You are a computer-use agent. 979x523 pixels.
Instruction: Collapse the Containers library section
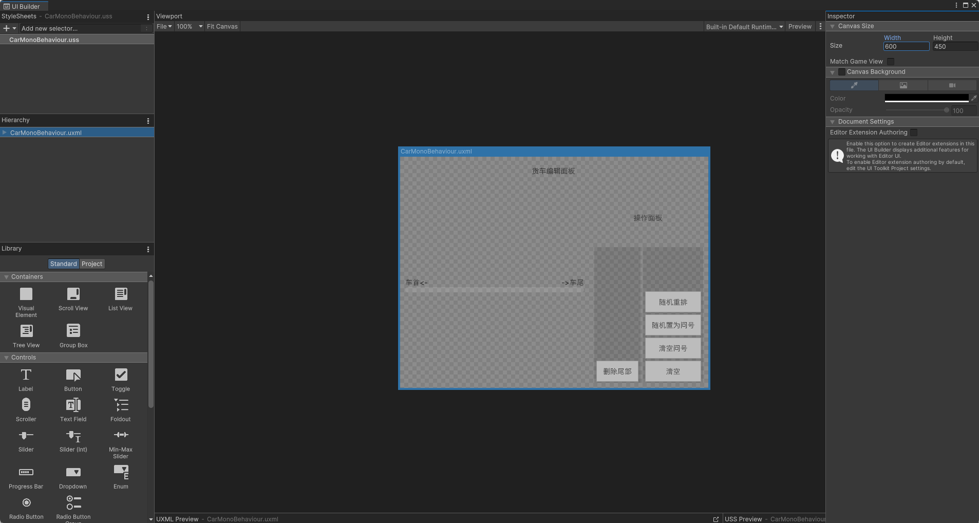(x=6, y=277)
